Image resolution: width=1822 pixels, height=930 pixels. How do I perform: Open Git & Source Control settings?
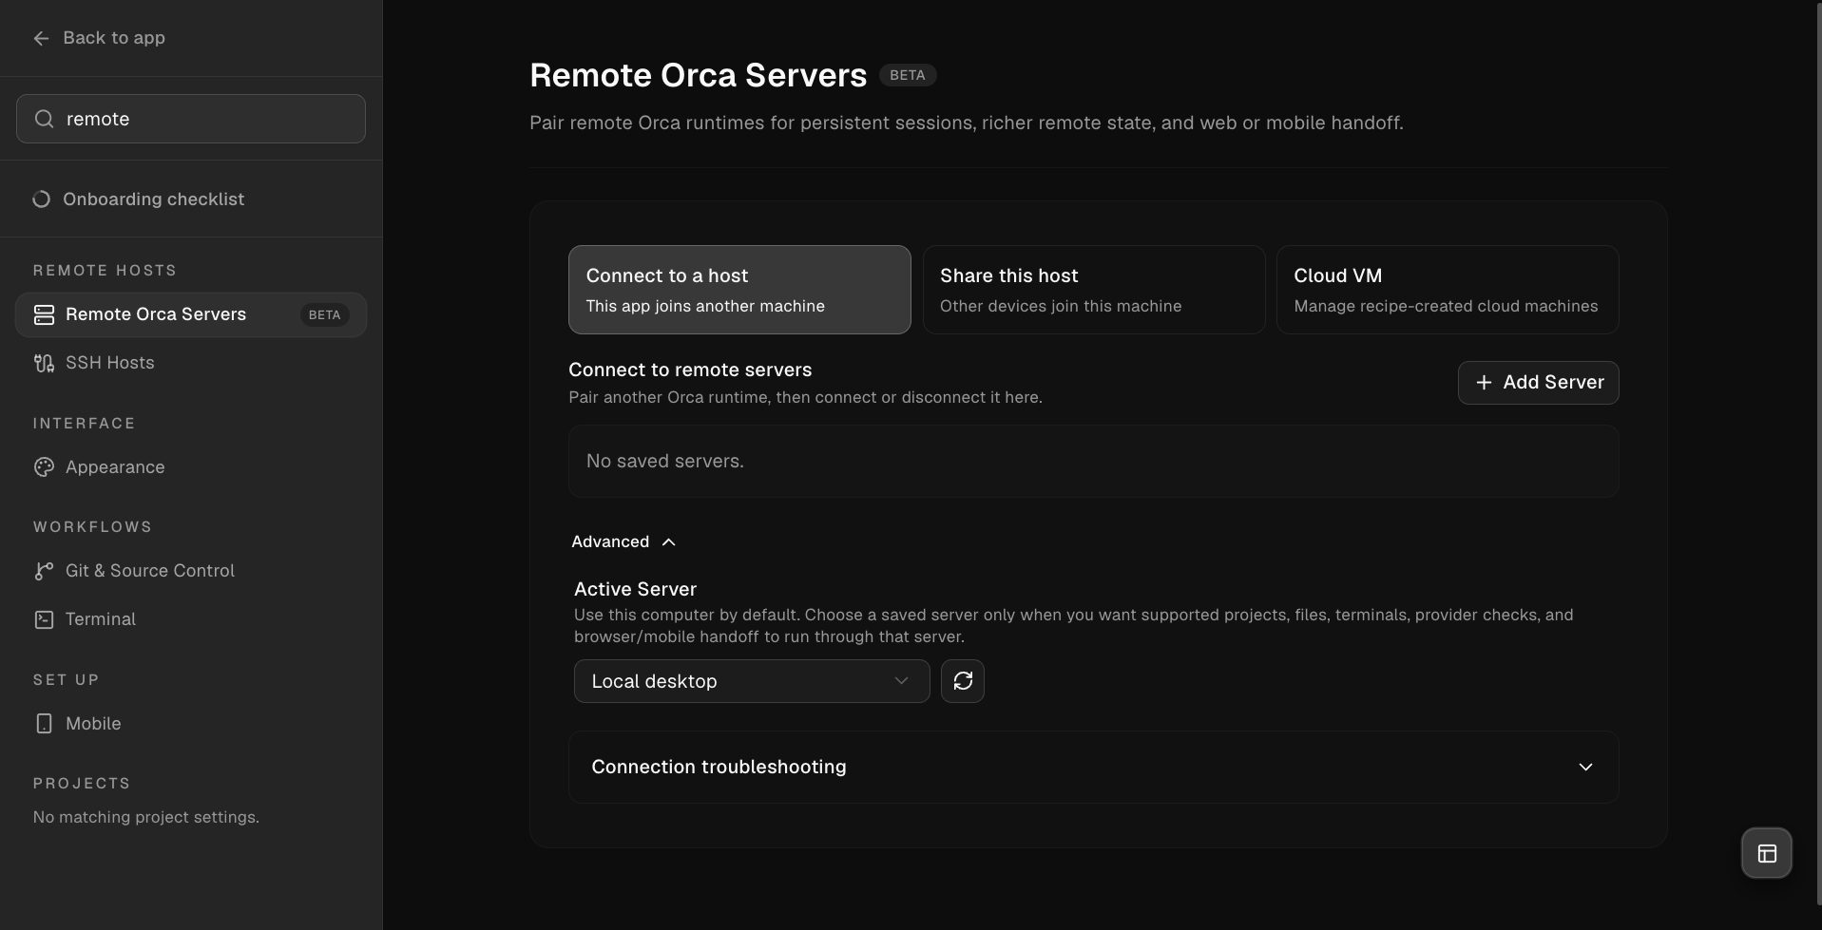click(191, 571)
